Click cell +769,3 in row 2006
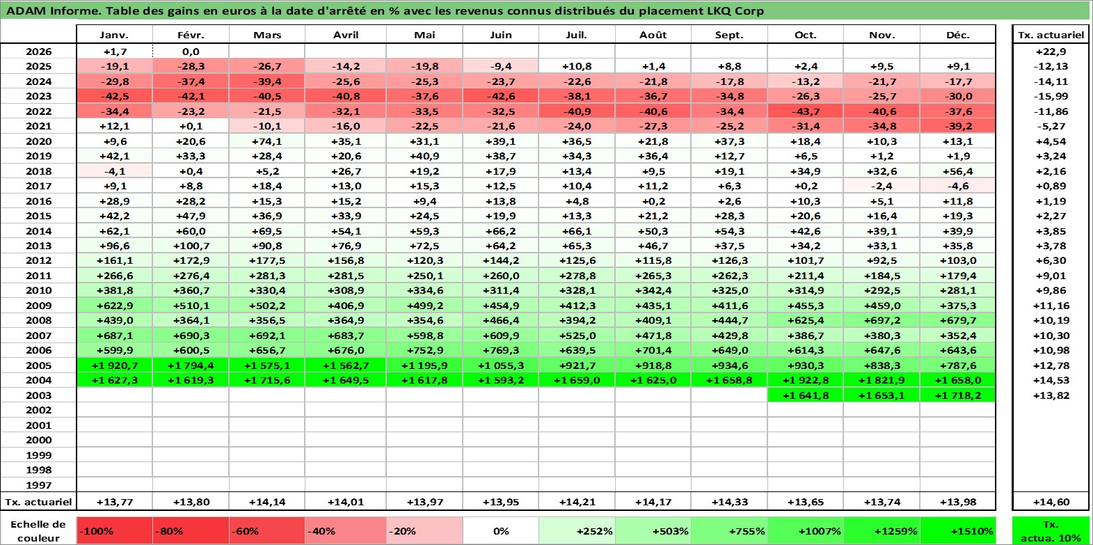Viewport: 1093px width, 545px height. 501,350
